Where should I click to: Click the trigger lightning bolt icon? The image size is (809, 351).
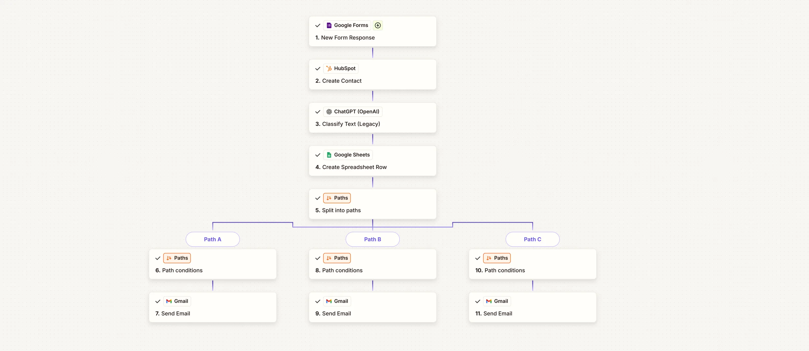click(x=378, y=25)
